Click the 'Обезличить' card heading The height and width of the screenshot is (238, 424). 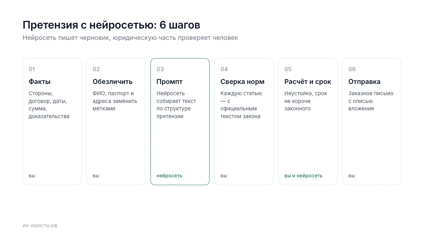[x=113, y=82]
